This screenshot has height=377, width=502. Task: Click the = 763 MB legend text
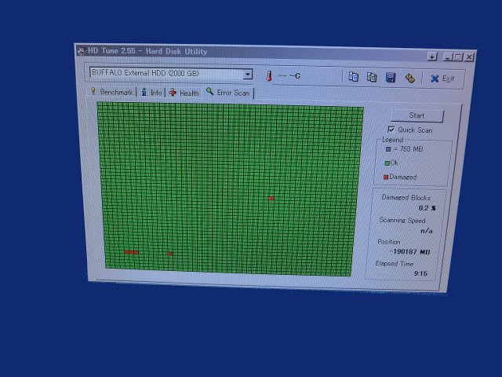point(408,149)
